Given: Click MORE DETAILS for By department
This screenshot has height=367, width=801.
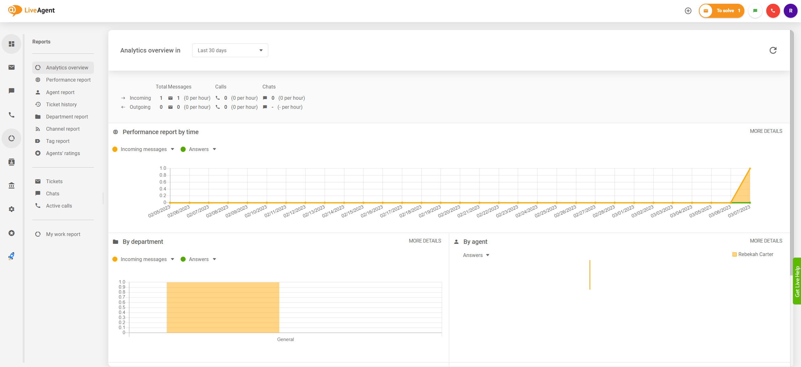Looking at the screenshot, I should [425, 241].
